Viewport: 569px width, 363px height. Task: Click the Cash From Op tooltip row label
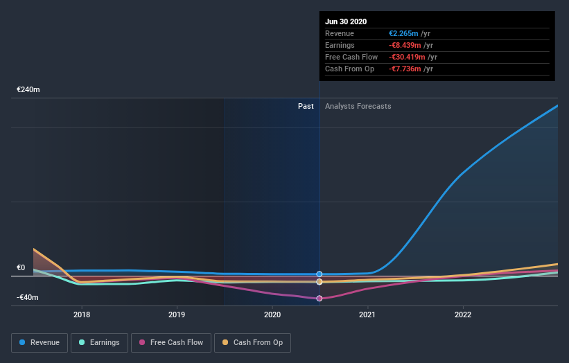(x=349, y=69)
